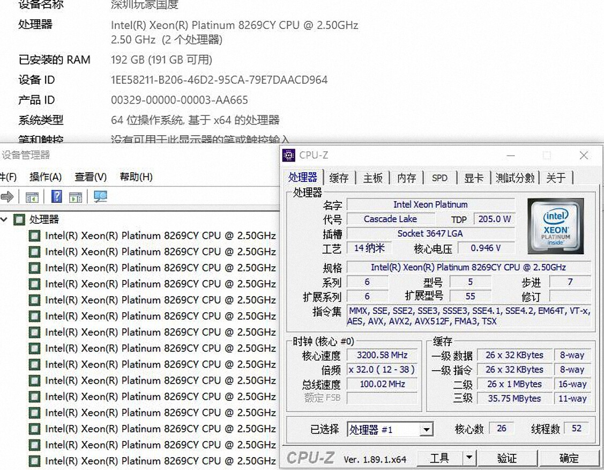Switch to the 内存 tab
The height and width of the screenshot is (470, 604).
(406, 178)
